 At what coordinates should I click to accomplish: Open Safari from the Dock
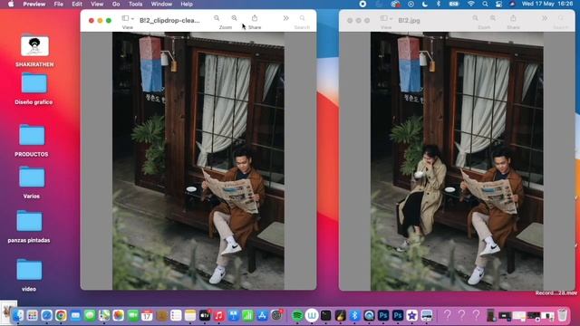(46, 315)
